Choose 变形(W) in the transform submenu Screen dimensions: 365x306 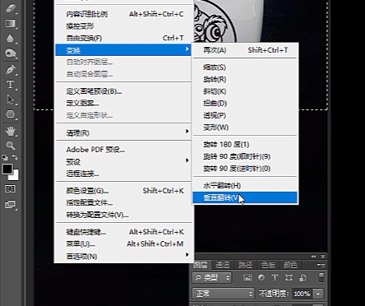pos(245,128)
